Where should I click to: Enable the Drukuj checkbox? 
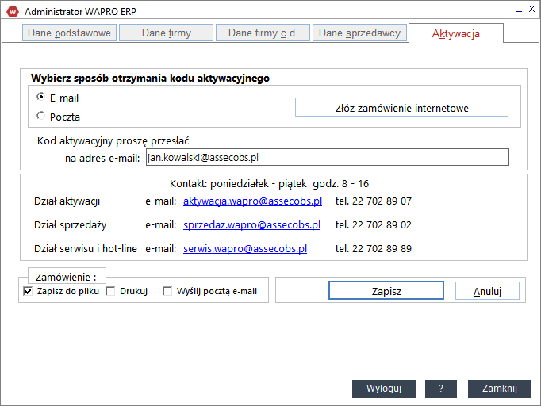click(110, 291)
